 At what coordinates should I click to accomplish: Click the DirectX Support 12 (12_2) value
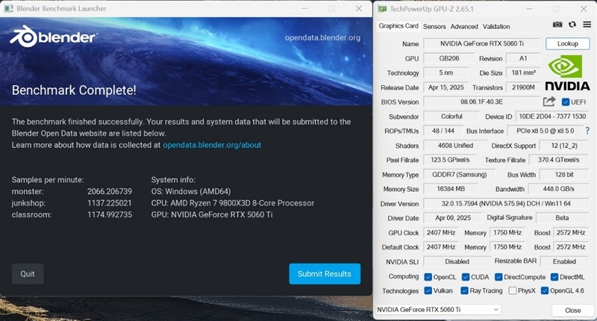pos(564,146)
